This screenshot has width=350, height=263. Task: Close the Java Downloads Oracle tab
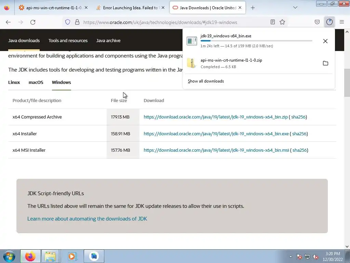[240, 8]
